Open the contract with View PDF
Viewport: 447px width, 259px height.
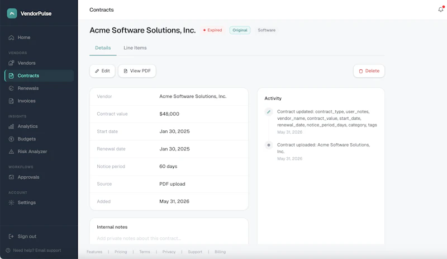coord(137,71)
